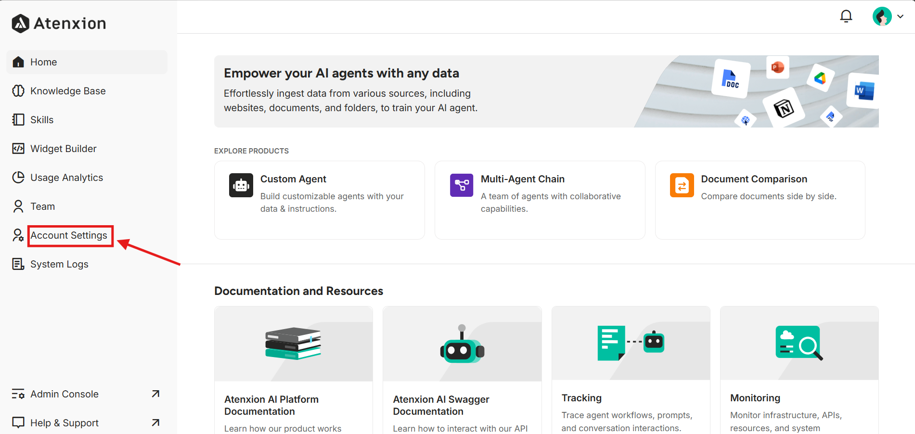The width and height of the screenshot is (915, 434).
Task: View System Logs
Action: click(59, 264)
